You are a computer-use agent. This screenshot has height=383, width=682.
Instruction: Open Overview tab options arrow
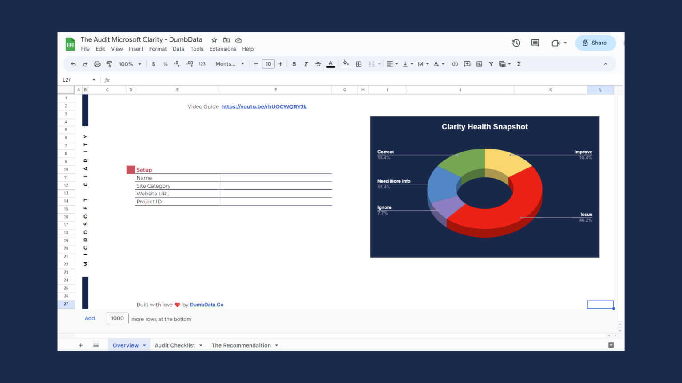144,345
